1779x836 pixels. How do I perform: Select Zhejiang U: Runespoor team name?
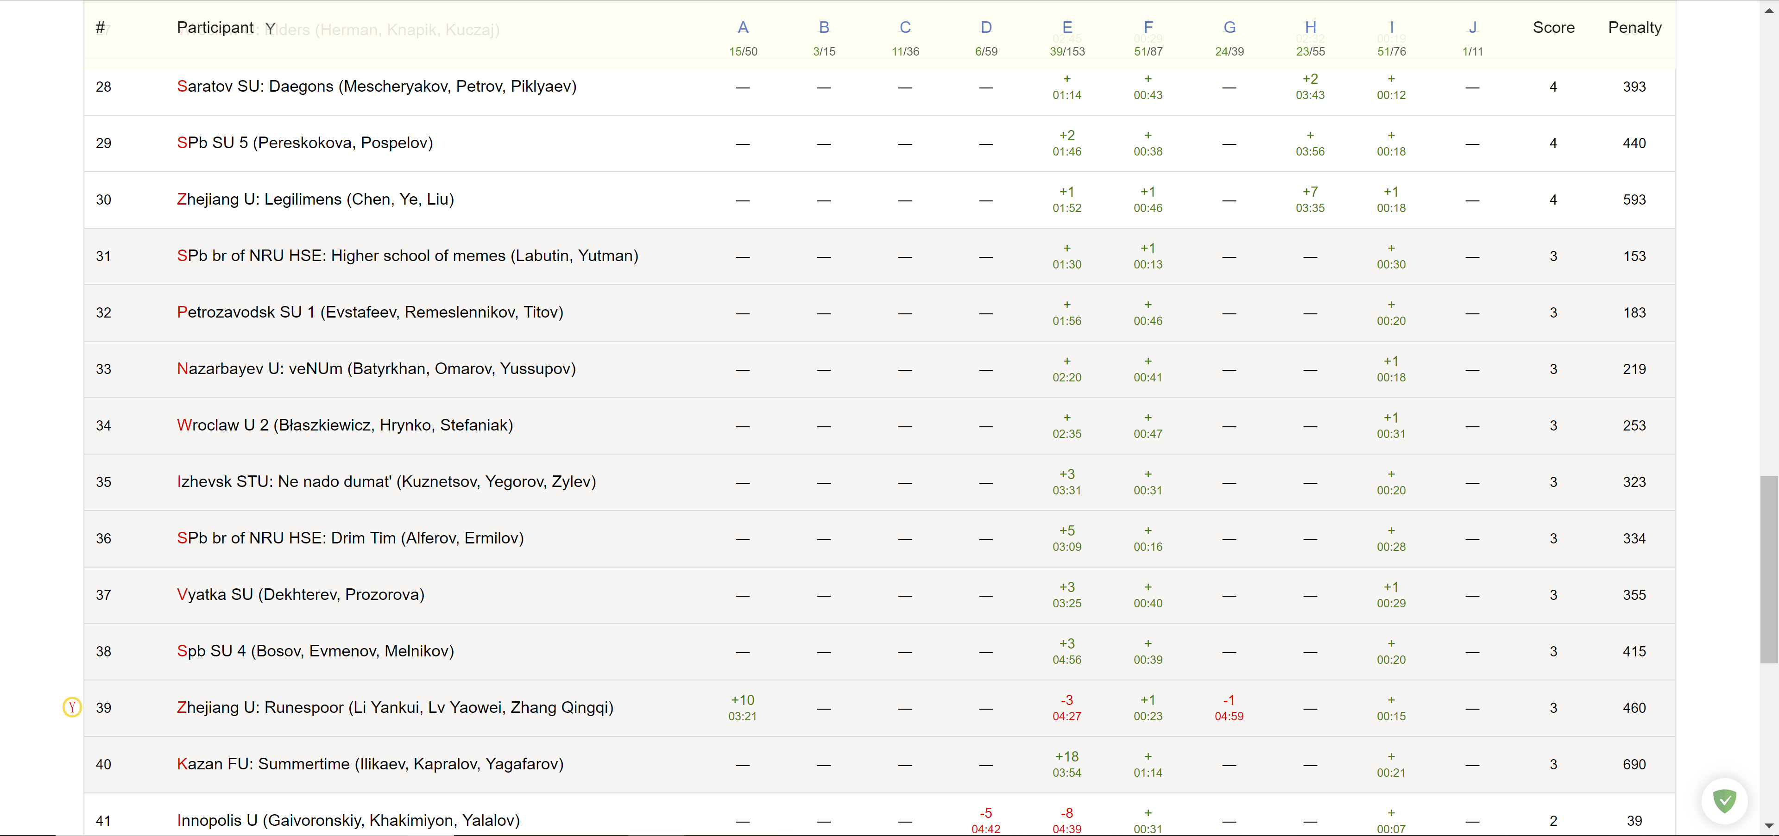394,708
